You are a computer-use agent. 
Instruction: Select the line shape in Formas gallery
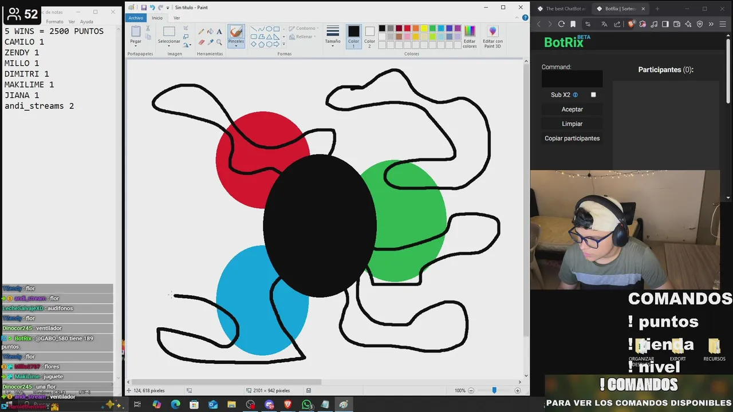click(x=254, y=29)
